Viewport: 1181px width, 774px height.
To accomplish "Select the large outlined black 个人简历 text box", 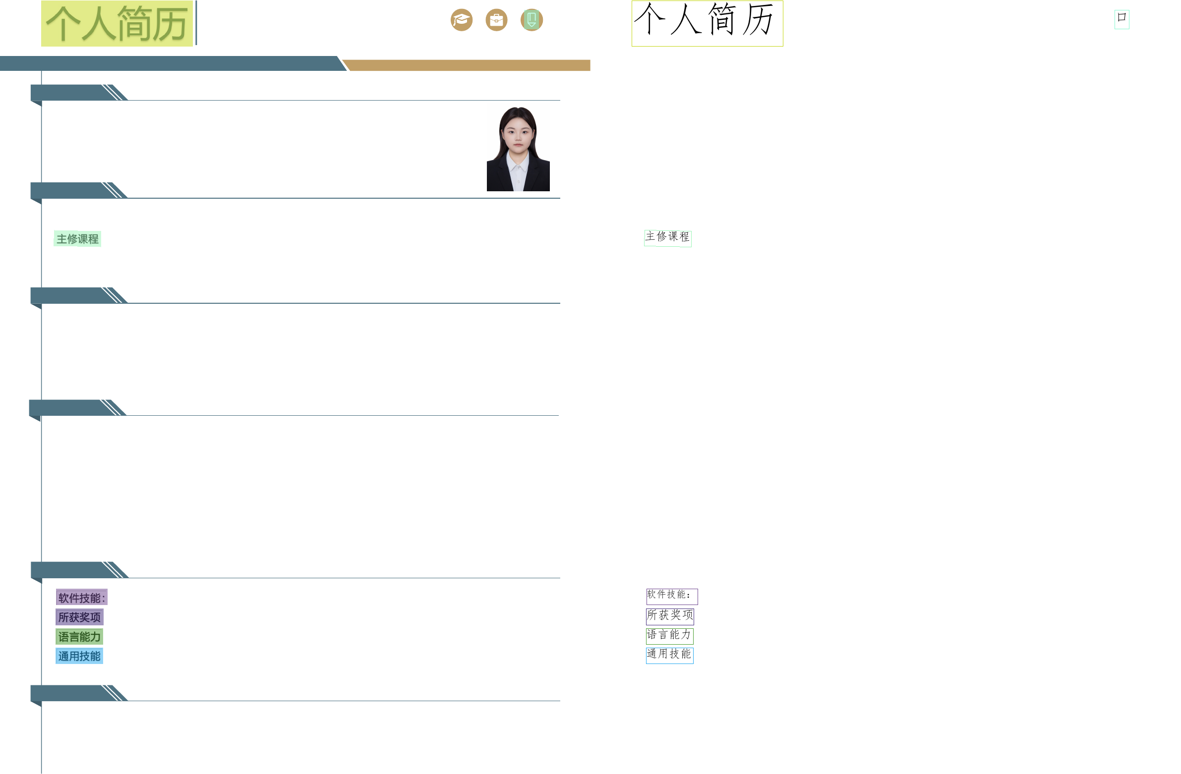I will point(707,23).
